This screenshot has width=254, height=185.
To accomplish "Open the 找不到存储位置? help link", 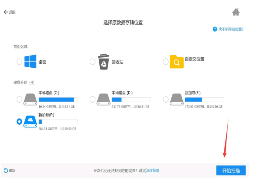I will click(231, 29).
